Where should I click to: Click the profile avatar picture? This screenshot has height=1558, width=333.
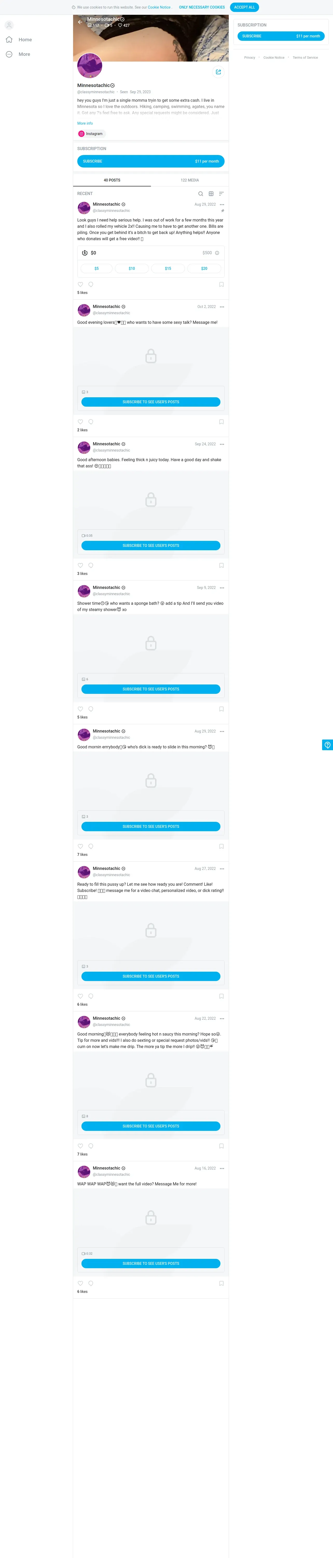tap(89, 65)
